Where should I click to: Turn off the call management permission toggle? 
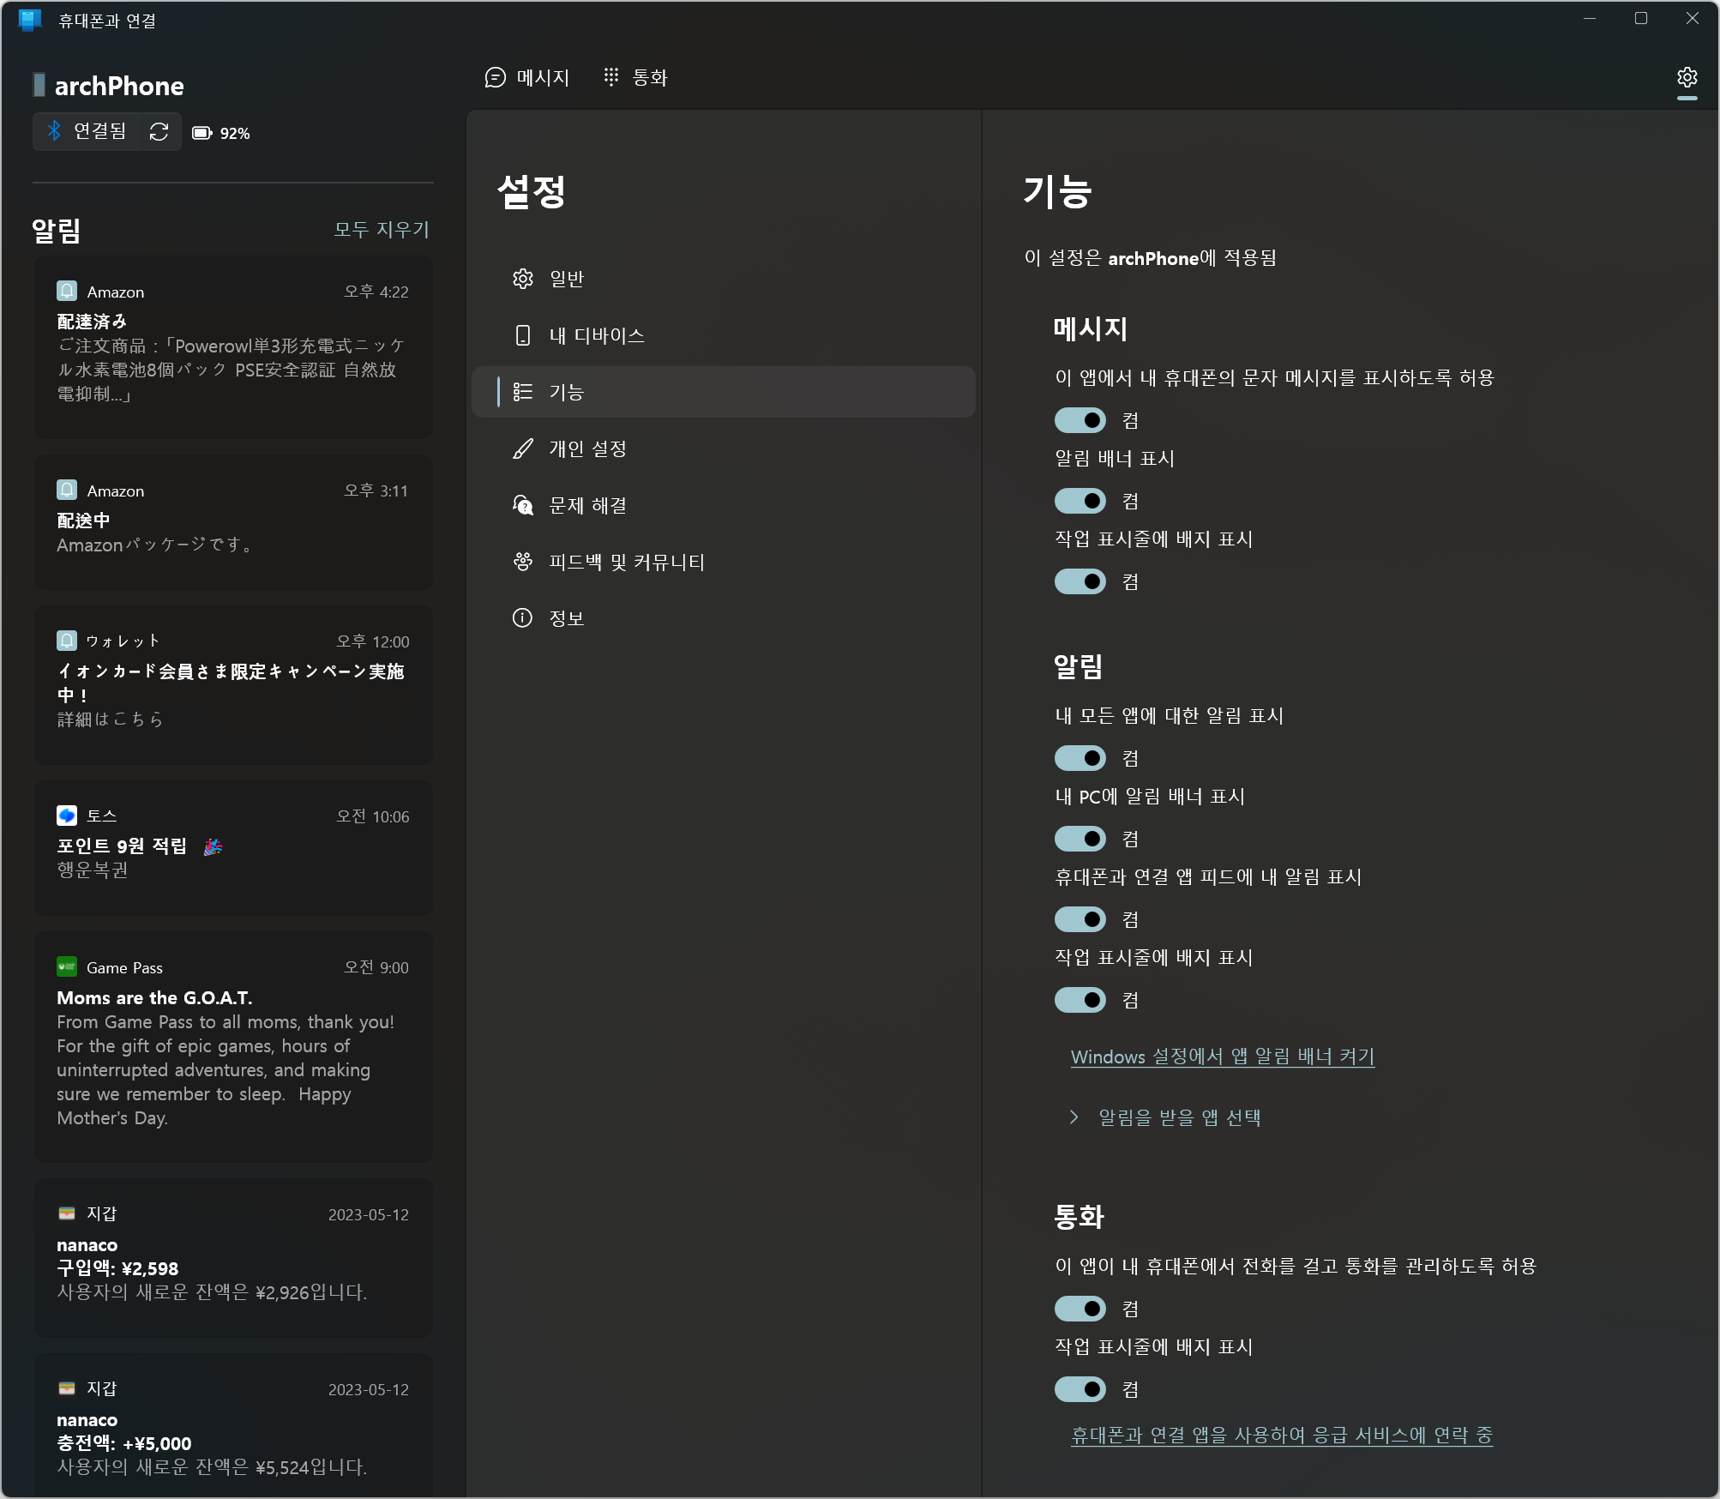[x=1080, y=1309]
